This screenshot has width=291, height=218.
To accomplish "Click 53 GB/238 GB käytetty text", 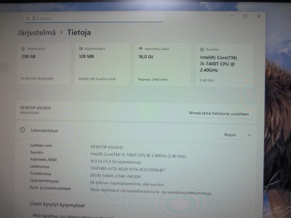I will point(37,79).
